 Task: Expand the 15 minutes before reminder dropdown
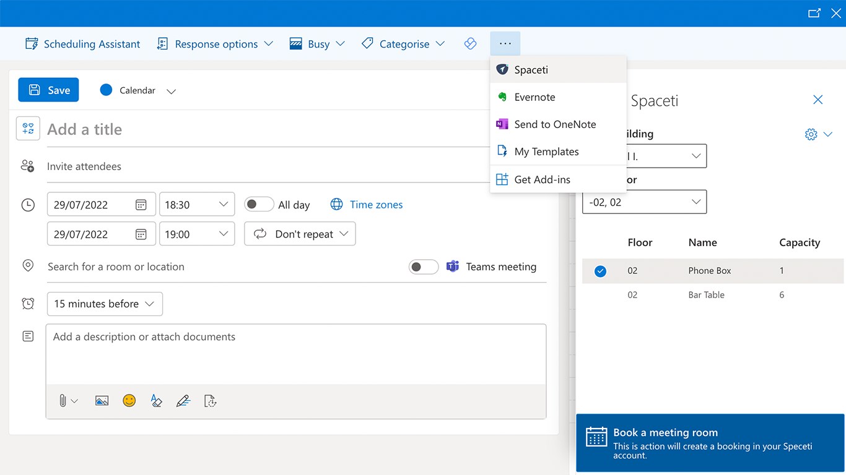[105, 304]
